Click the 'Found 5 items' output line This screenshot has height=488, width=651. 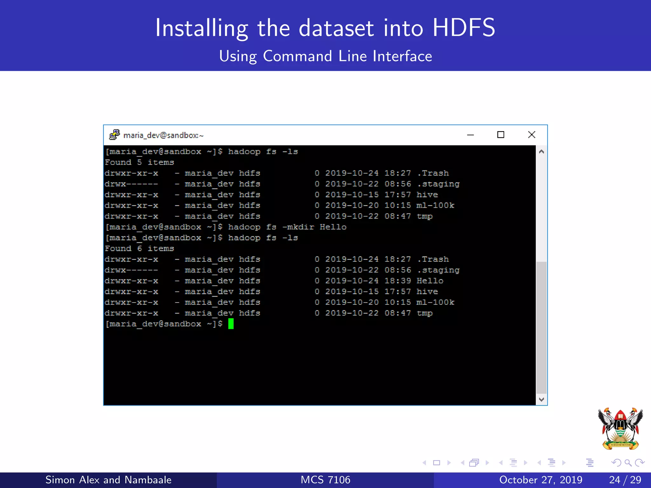click(x=140, y=162)
